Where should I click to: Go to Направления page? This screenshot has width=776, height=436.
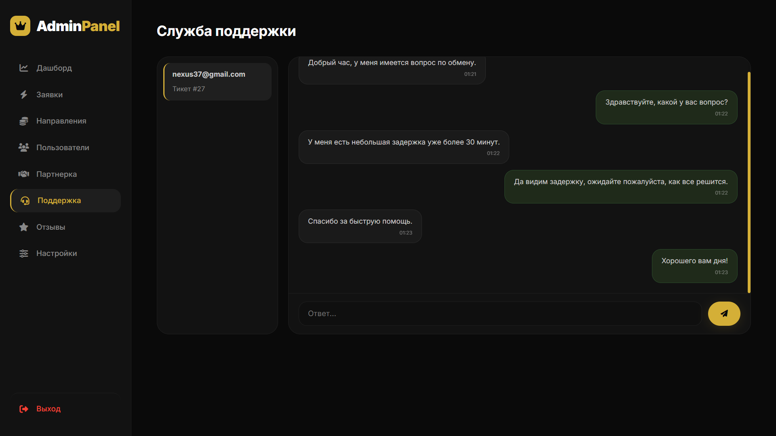[65, 121]
